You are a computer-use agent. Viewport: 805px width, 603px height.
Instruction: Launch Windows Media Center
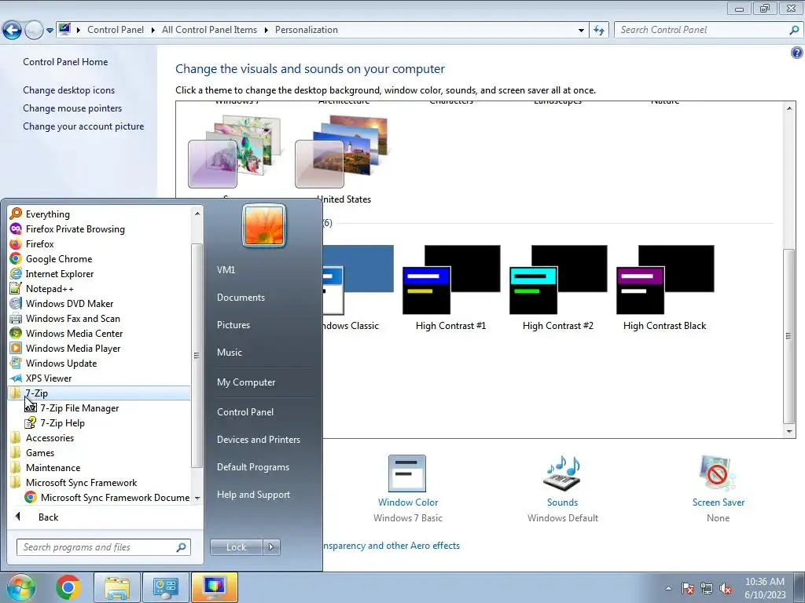tap(74, 333)
